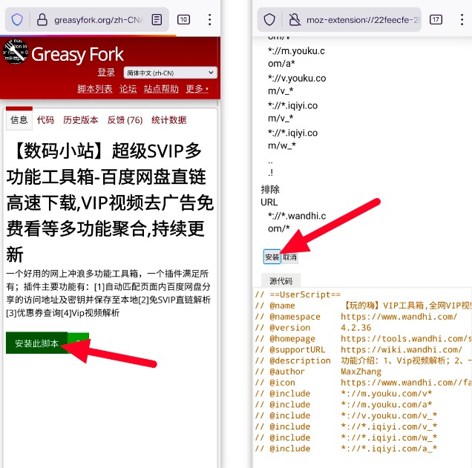Viewport: 472px width, 468px height.
Task: Select the 信息 info tab
Action: pos(19,120)
